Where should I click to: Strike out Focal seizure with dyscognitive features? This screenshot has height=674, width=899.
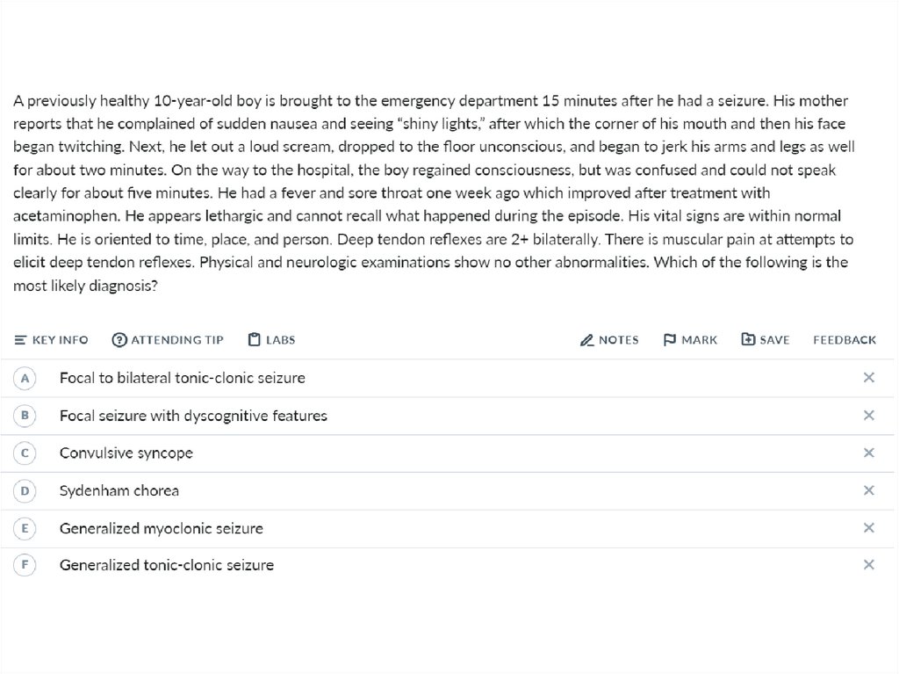pyautogui.click(x=868, y=416)
